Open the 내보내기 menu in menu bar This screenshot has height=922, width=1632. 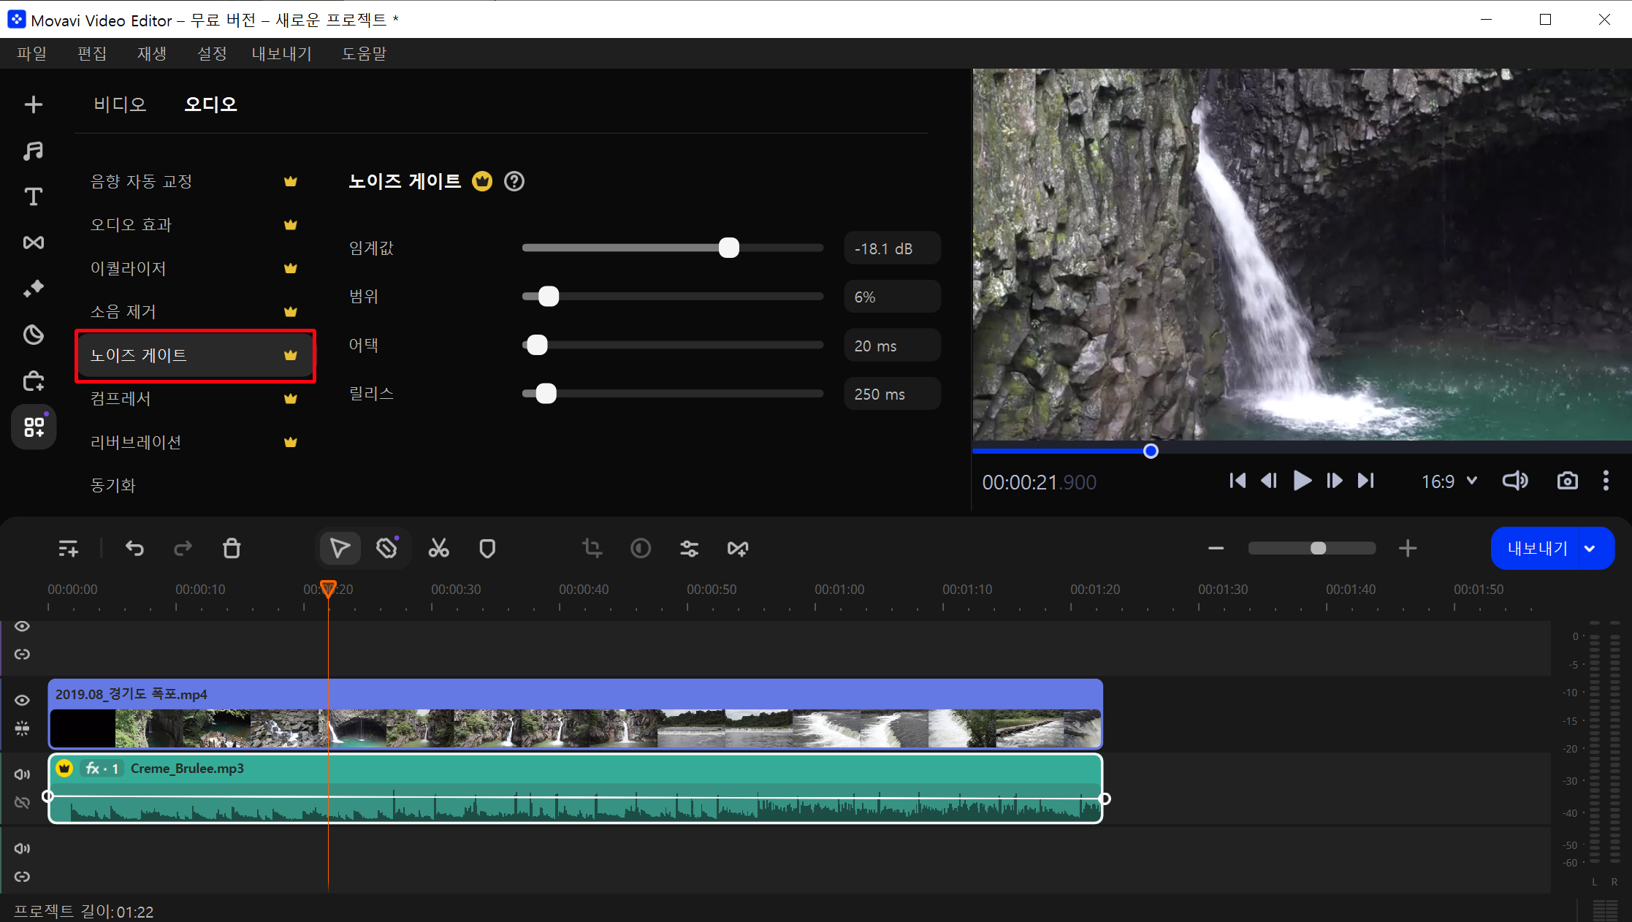pos(281,53)
